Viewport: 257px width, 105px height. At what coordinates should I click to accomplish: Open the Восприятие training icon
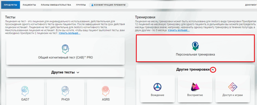pos(195,87)
